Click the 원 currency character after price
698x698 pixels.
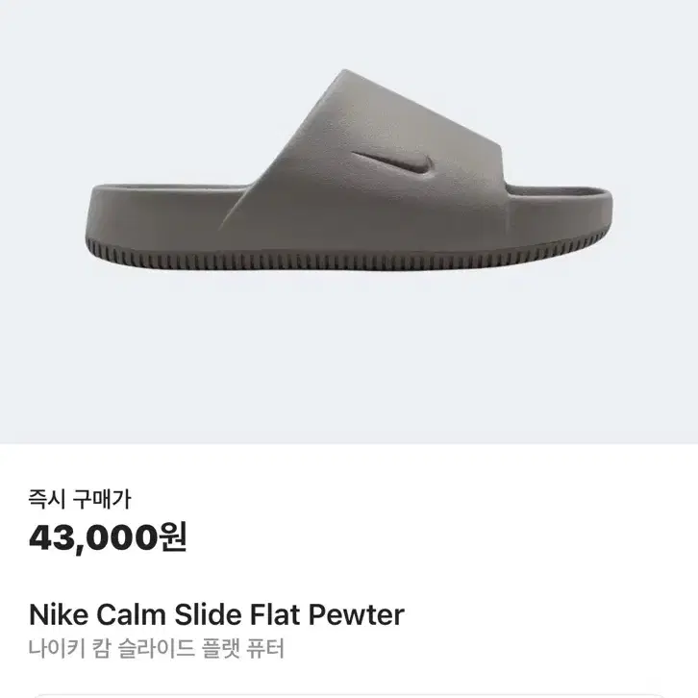[173, 536]
